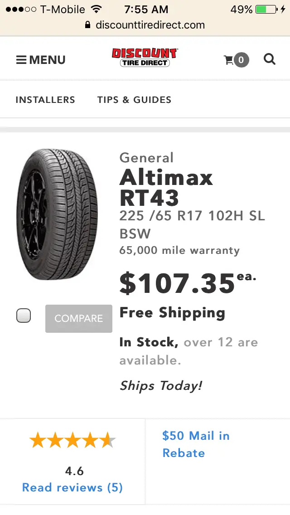290x515 pixels.
Task: Open the $50 Mail in Rebate link
Action: coord(196,444)
